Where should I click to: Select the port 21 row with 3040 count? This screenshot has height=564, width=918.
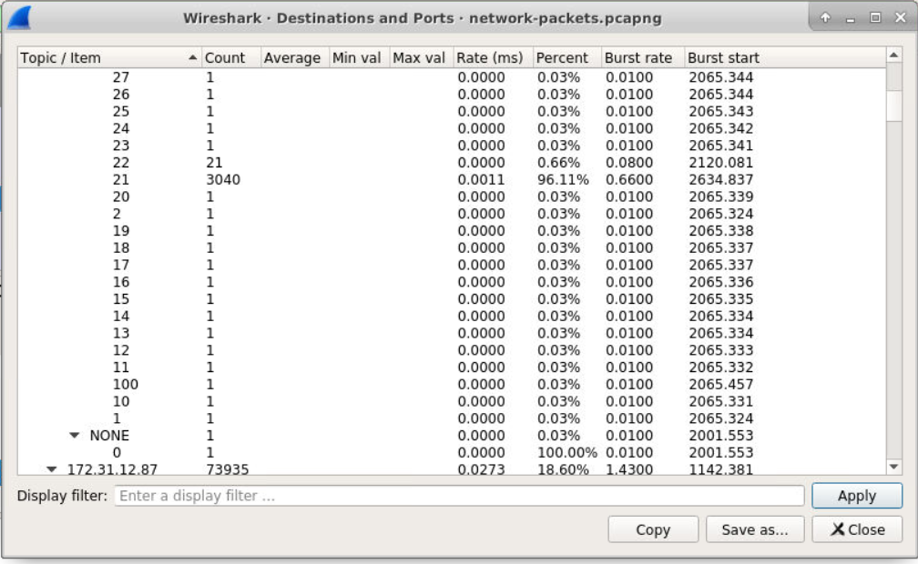click(x=120, y=180)
